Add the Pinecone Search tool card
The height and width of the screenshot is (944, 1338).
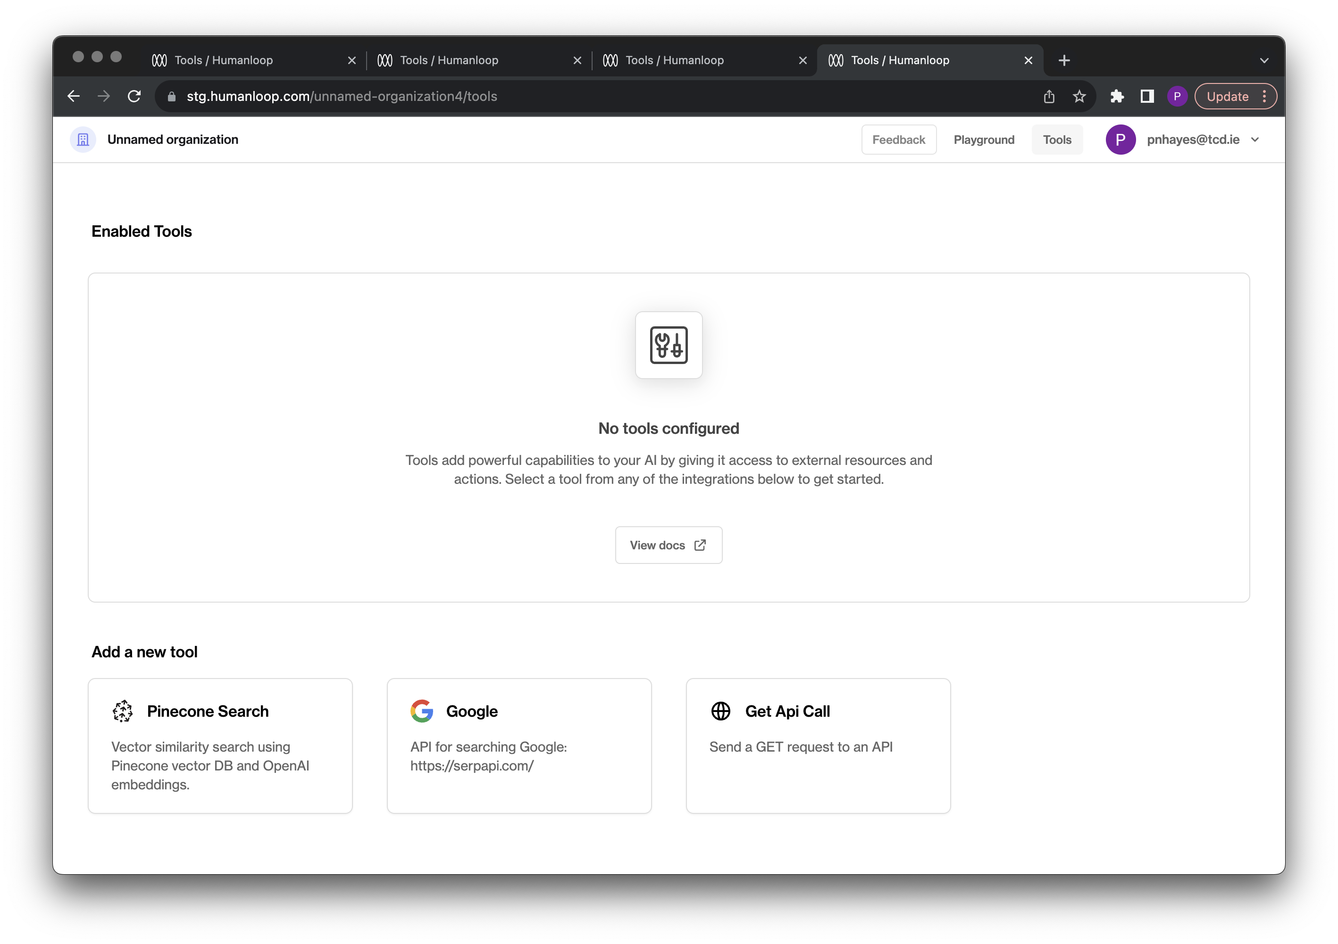220,745
